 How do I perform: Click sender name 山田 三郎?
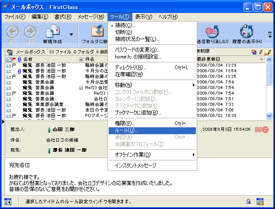63,129
